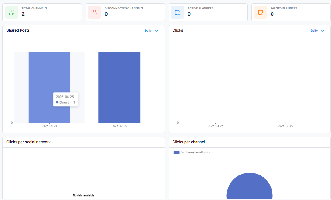Click the Disconnected Channels red user icon
Viewport: 331px width, 200px height.
(x=94, y=13)
